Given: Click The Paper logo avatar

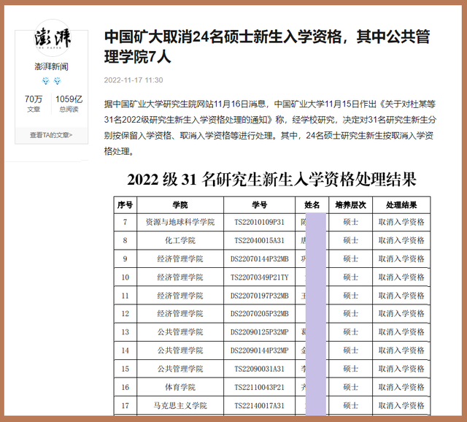Looking at the screenshot, I should [53, 38].
